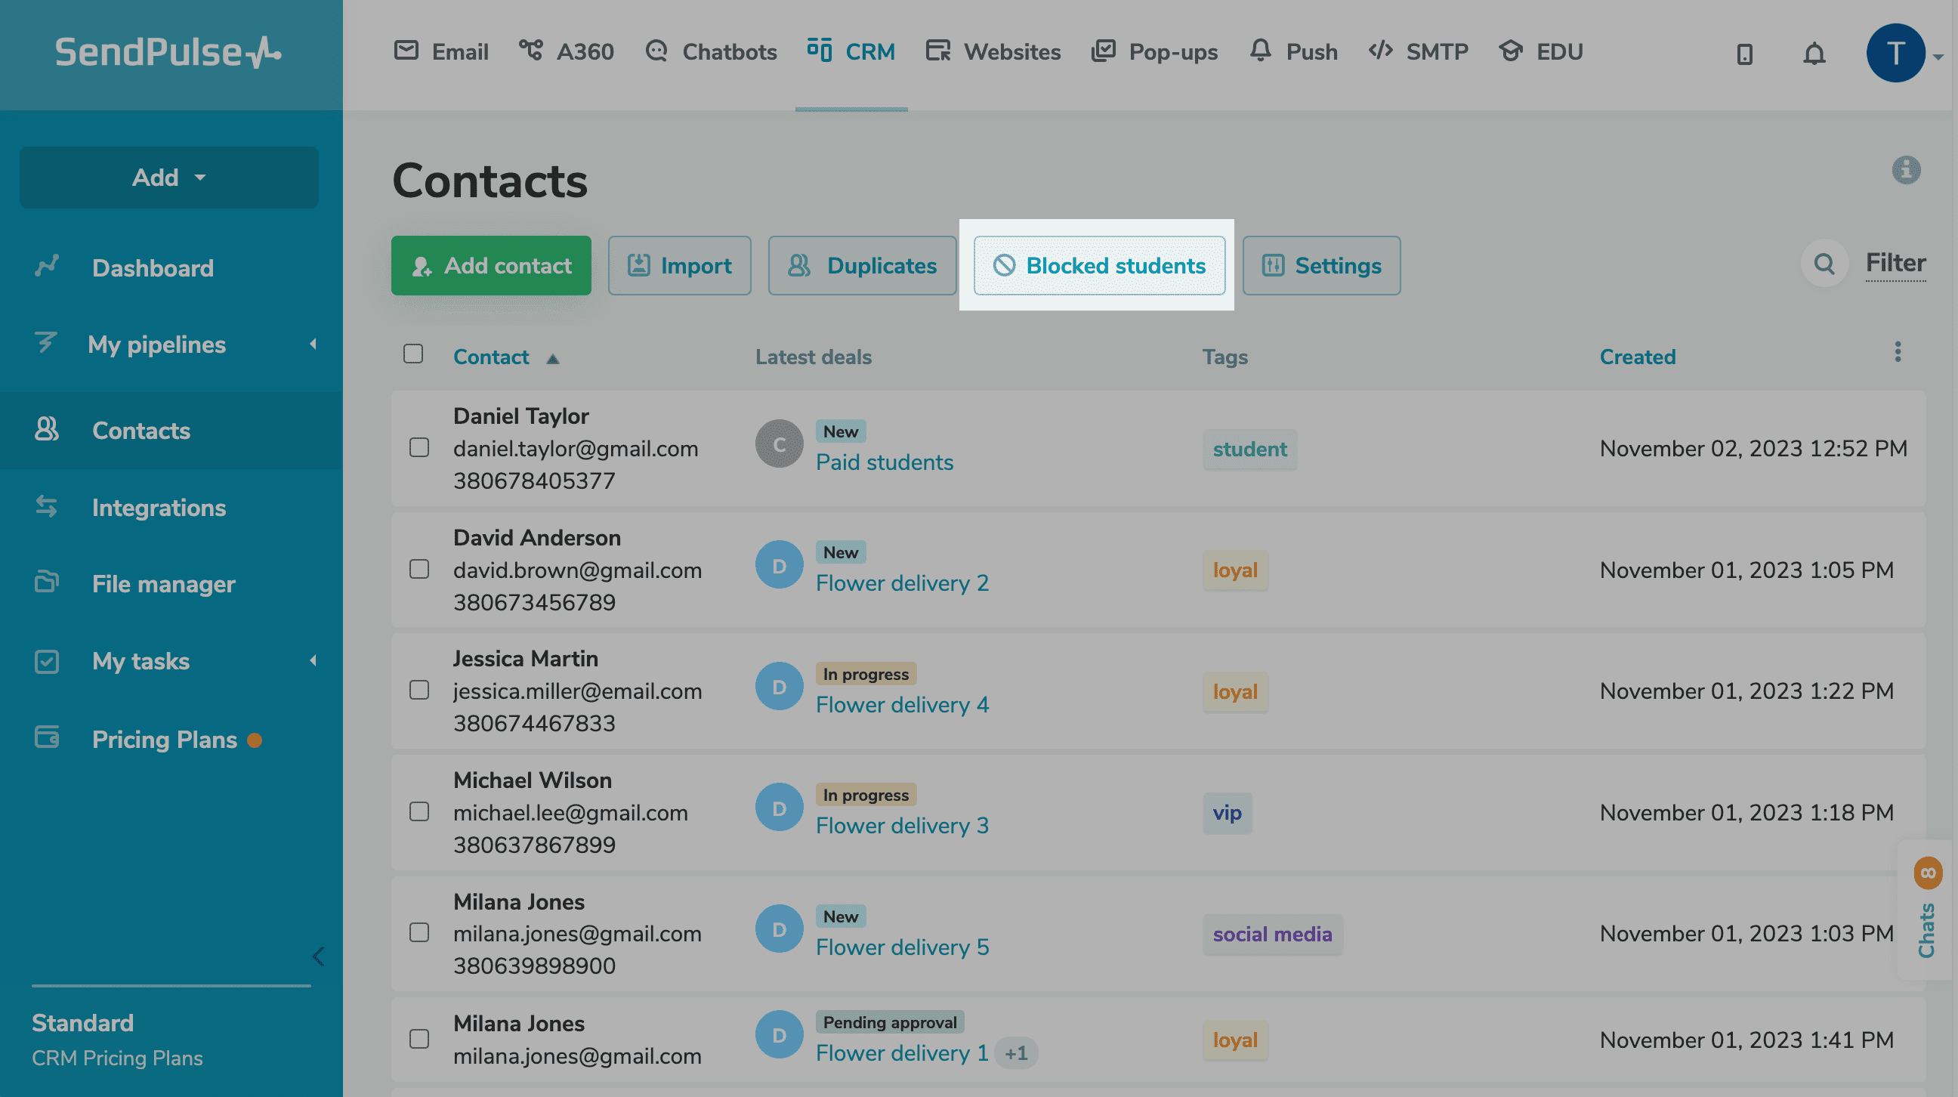Open the user avatar T menu
Image resolution: width=1958 pixels, height=1097 pixels.
click(x=1895, y=53)
